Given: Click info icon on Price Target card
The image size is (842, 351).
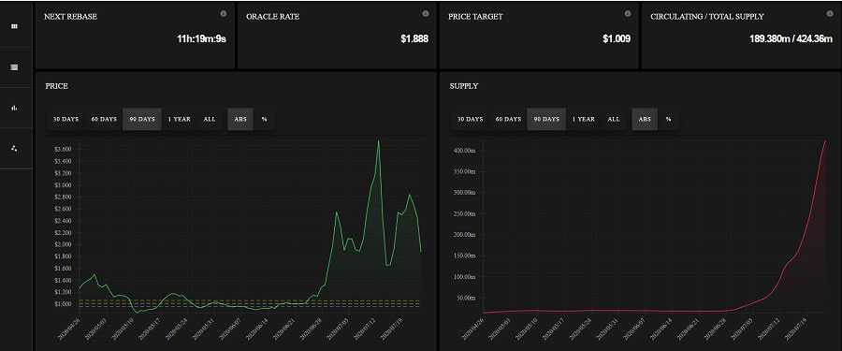Looking at the screenshot, I should click(627, 13).
